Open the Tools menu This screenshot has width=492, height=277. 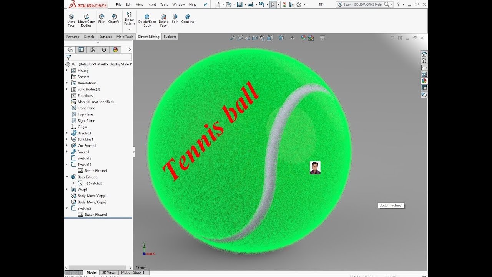(164, 5)
